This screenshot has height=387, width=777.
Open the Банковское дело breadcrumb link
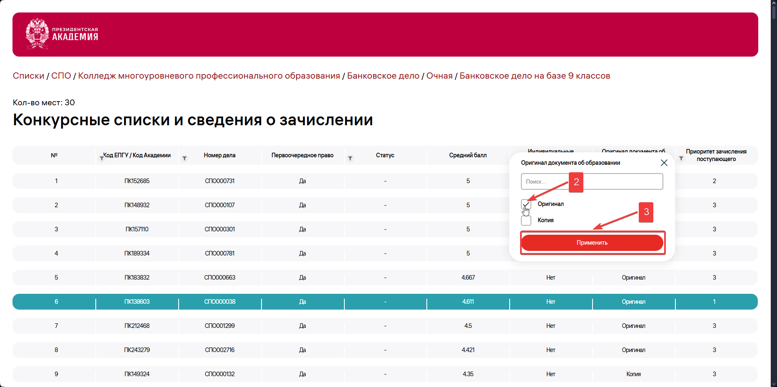tap(383, 76)
